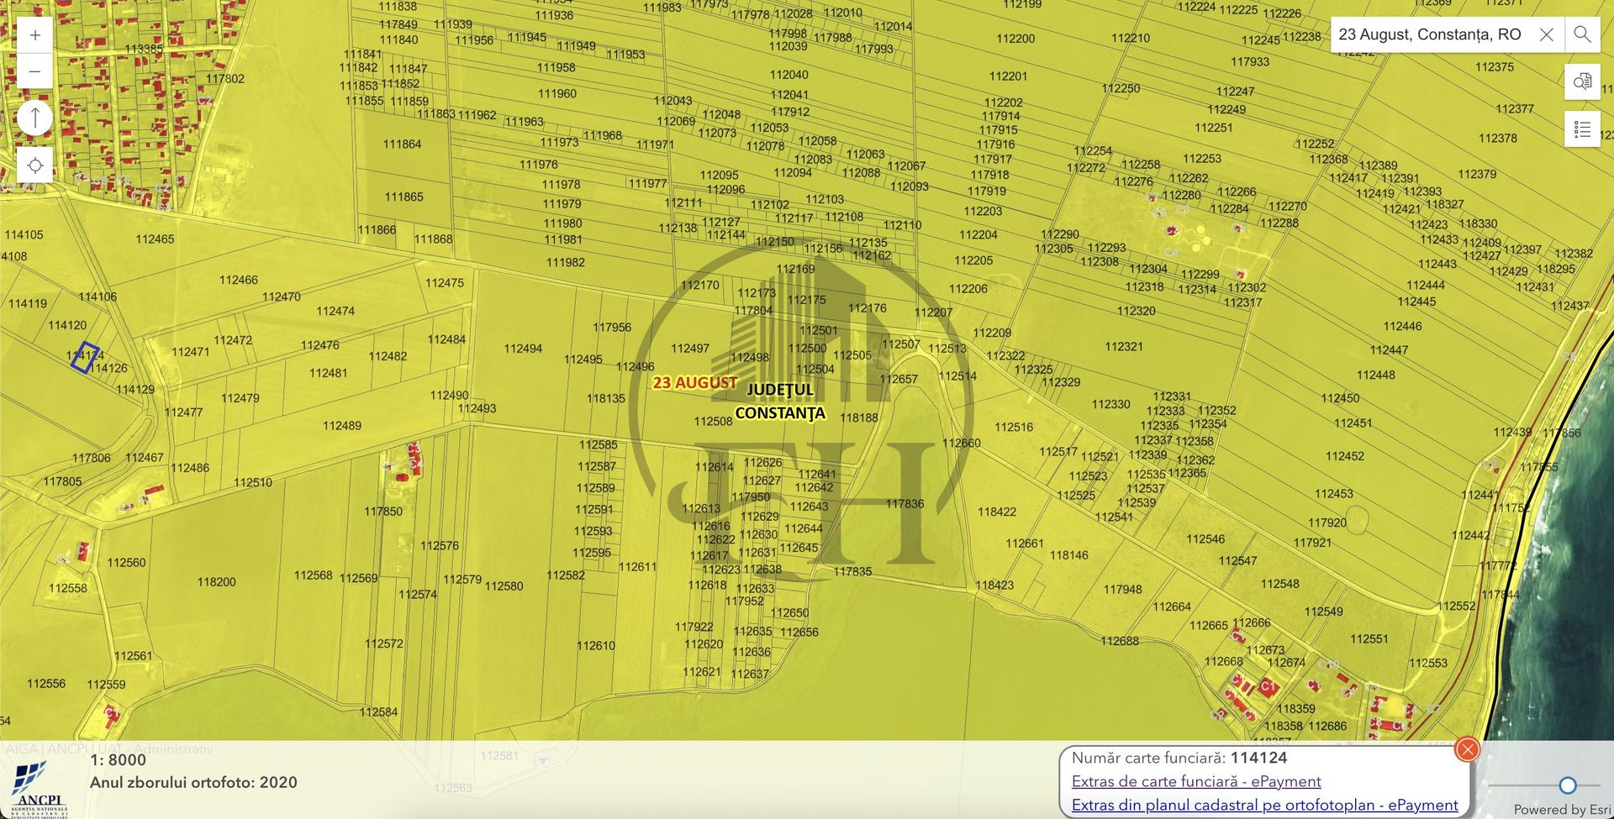Open Extras din planul cadastral ePayment link
1614x819 pixels.
(x=1264, y=805)
